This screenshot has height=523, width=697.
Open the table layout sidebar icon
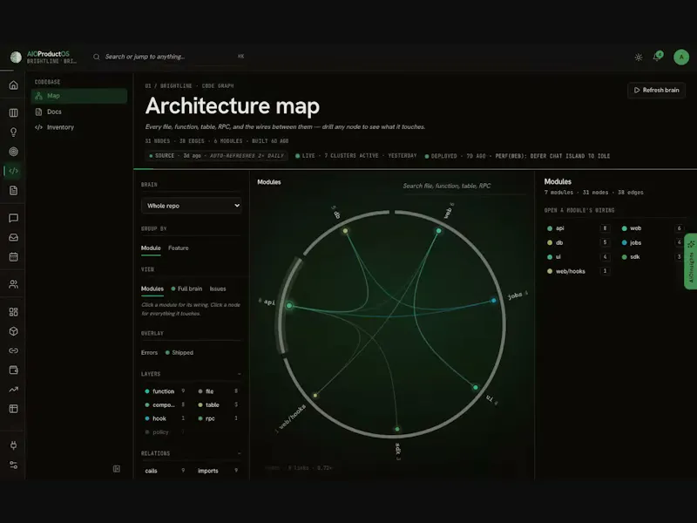coord(13,409)
